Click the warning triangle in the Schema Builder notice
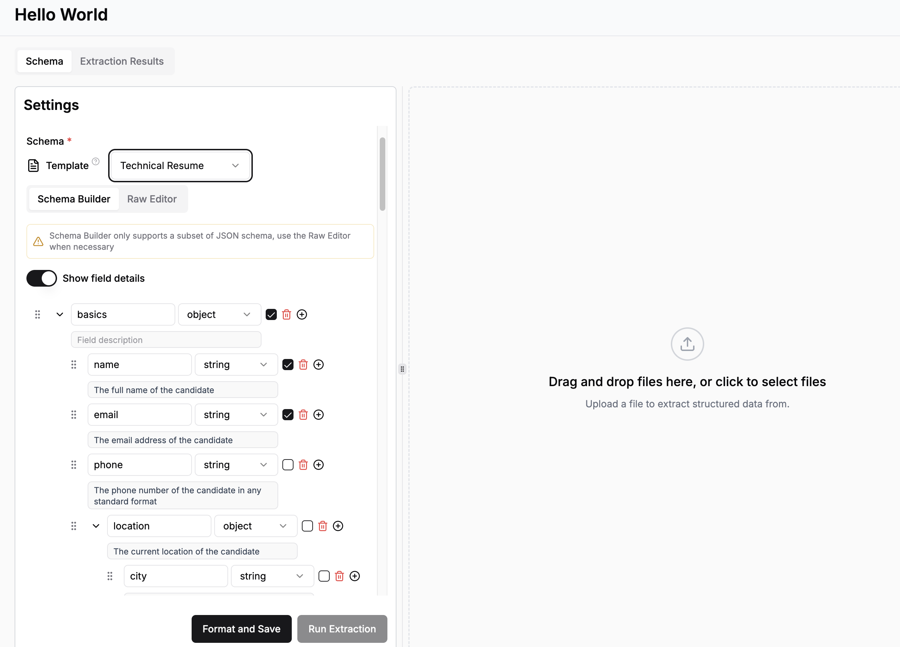This screenshot has width=900, height=647. click(x=38, y=241)
